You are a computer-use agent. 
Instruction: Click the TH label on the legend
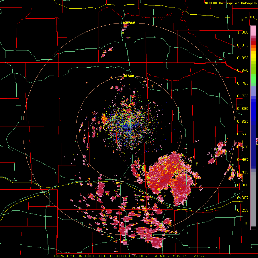pyautogui.click(x=246, y=223)
